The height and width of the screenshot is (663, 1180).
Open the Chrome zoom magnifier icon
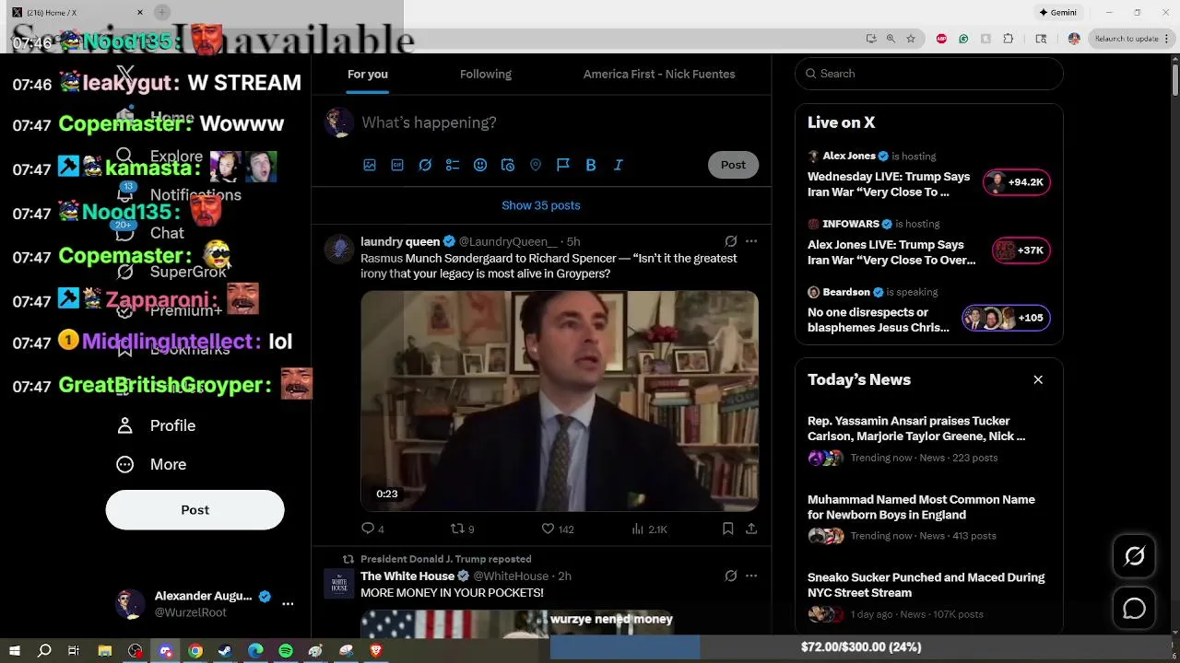[x=891, y=39]
